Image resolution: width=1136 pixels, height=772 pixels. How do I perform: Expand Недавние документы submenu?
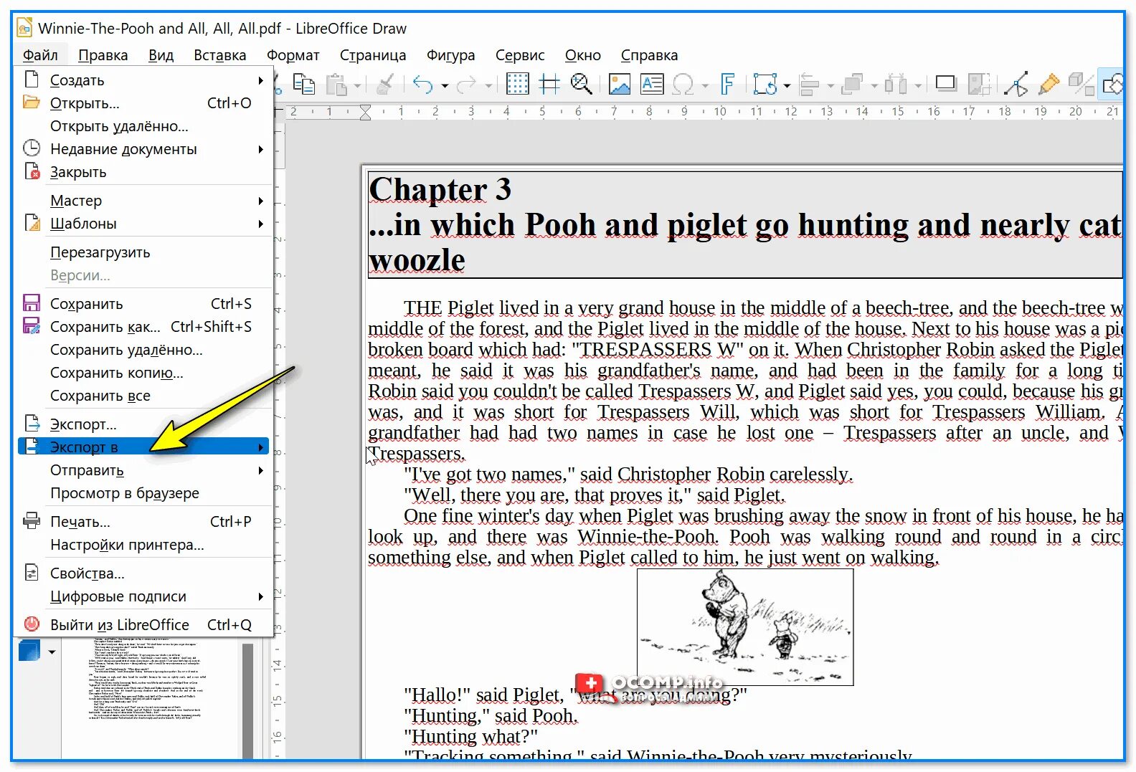(143, 149)
